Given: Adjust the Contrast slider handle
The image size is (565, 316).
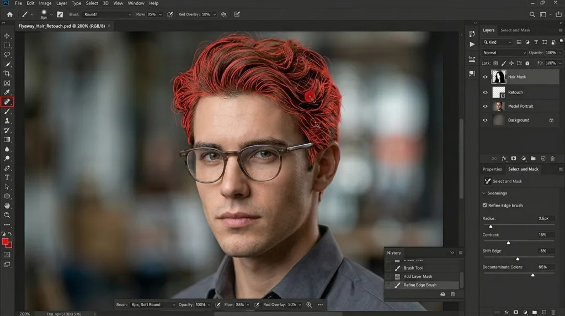Looking at the screenshot, I should (x=508, y=243).
